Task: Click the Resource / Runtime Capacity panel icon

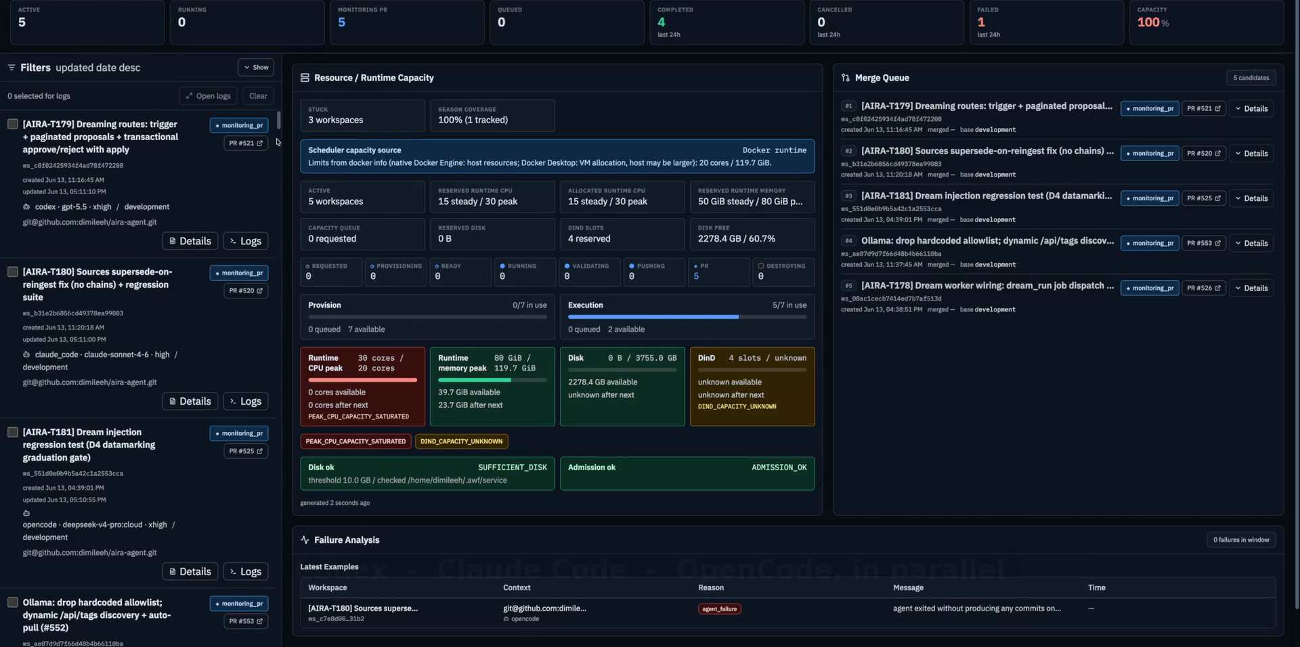Action: point(305,78)
